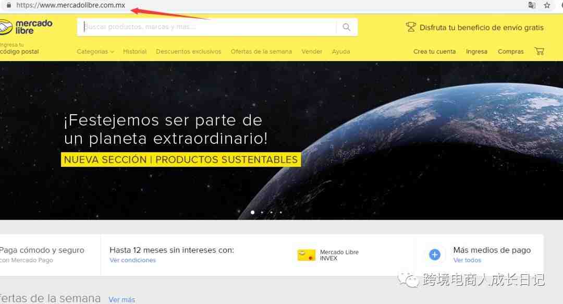Select the second carousel dot
The width and height of the screenshot is (563, 304).
[x=262, y=212]
